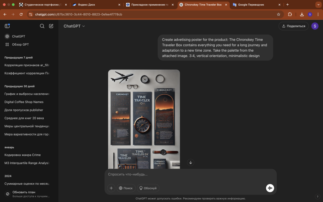
Task: Bookmark page with star icon
Action: click(278, 14)
